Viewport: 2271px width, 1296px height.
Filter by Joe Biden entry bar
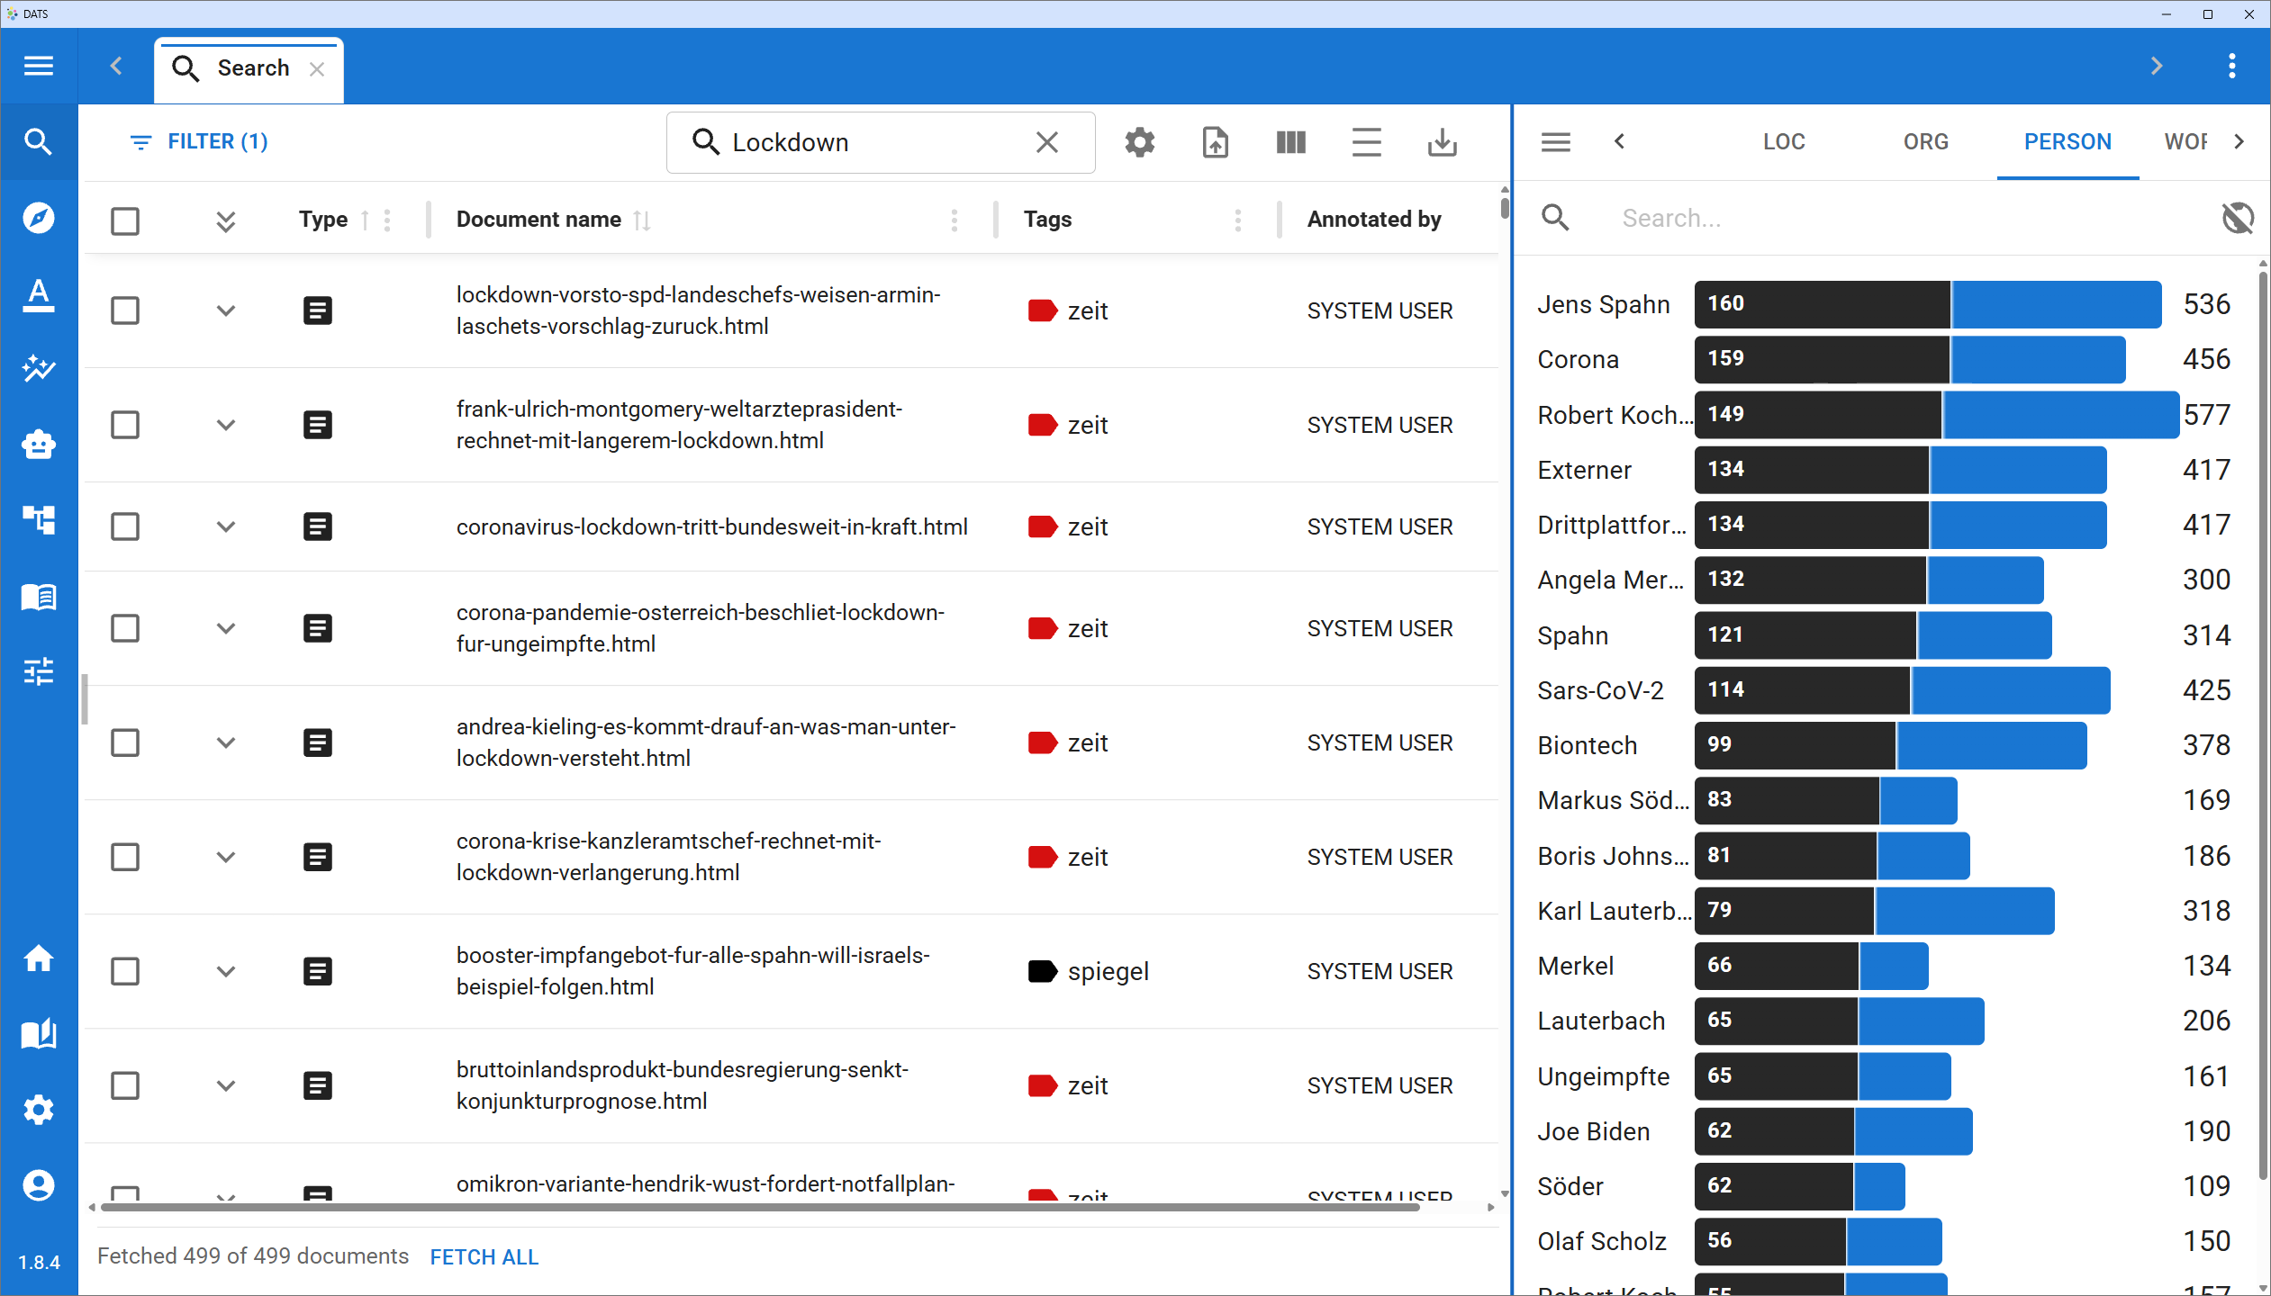(x=1833, y=1131)
